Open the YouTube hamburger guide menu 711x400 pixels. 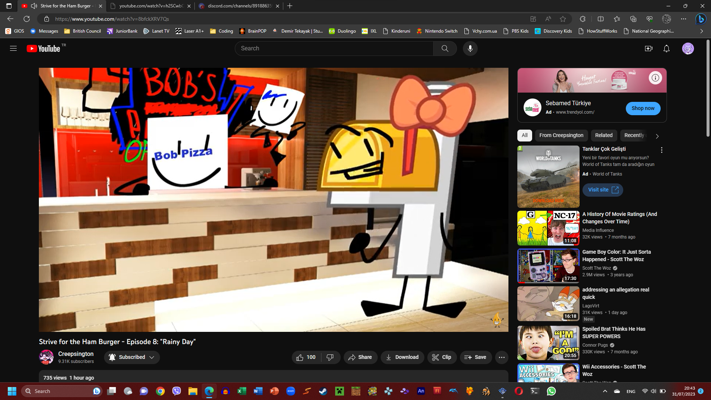pos(13,49)
